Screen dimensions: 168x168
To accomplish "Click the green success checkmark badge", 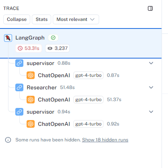I will click(53, 38).
